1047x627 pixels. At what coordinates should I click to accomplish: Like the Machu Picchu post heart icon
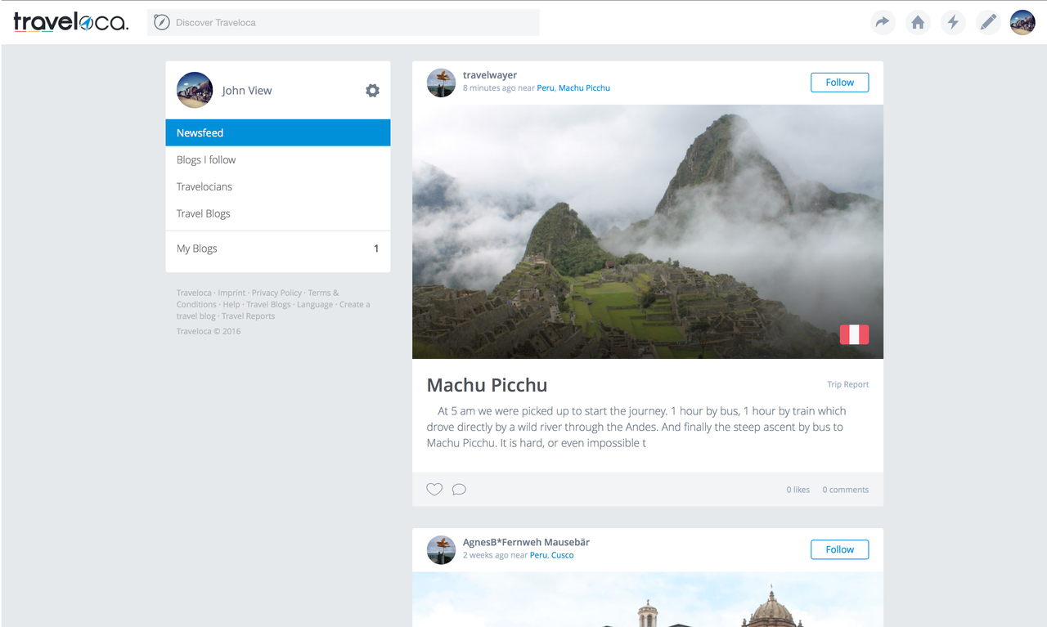(434, 490)
